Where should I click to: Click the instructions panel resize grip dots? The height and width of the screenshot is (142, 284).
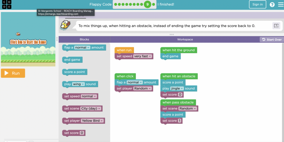[x=171, y=34]
